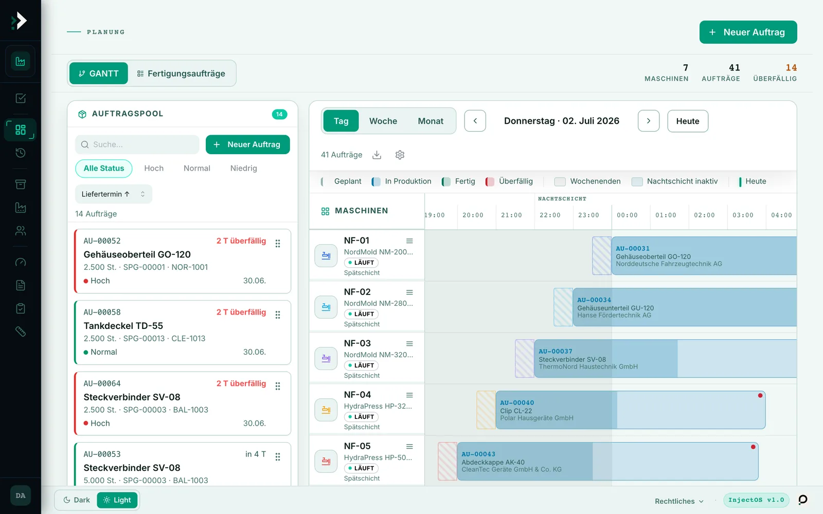
Task: Filter order pool by Hoch priority
Action: 154,168
